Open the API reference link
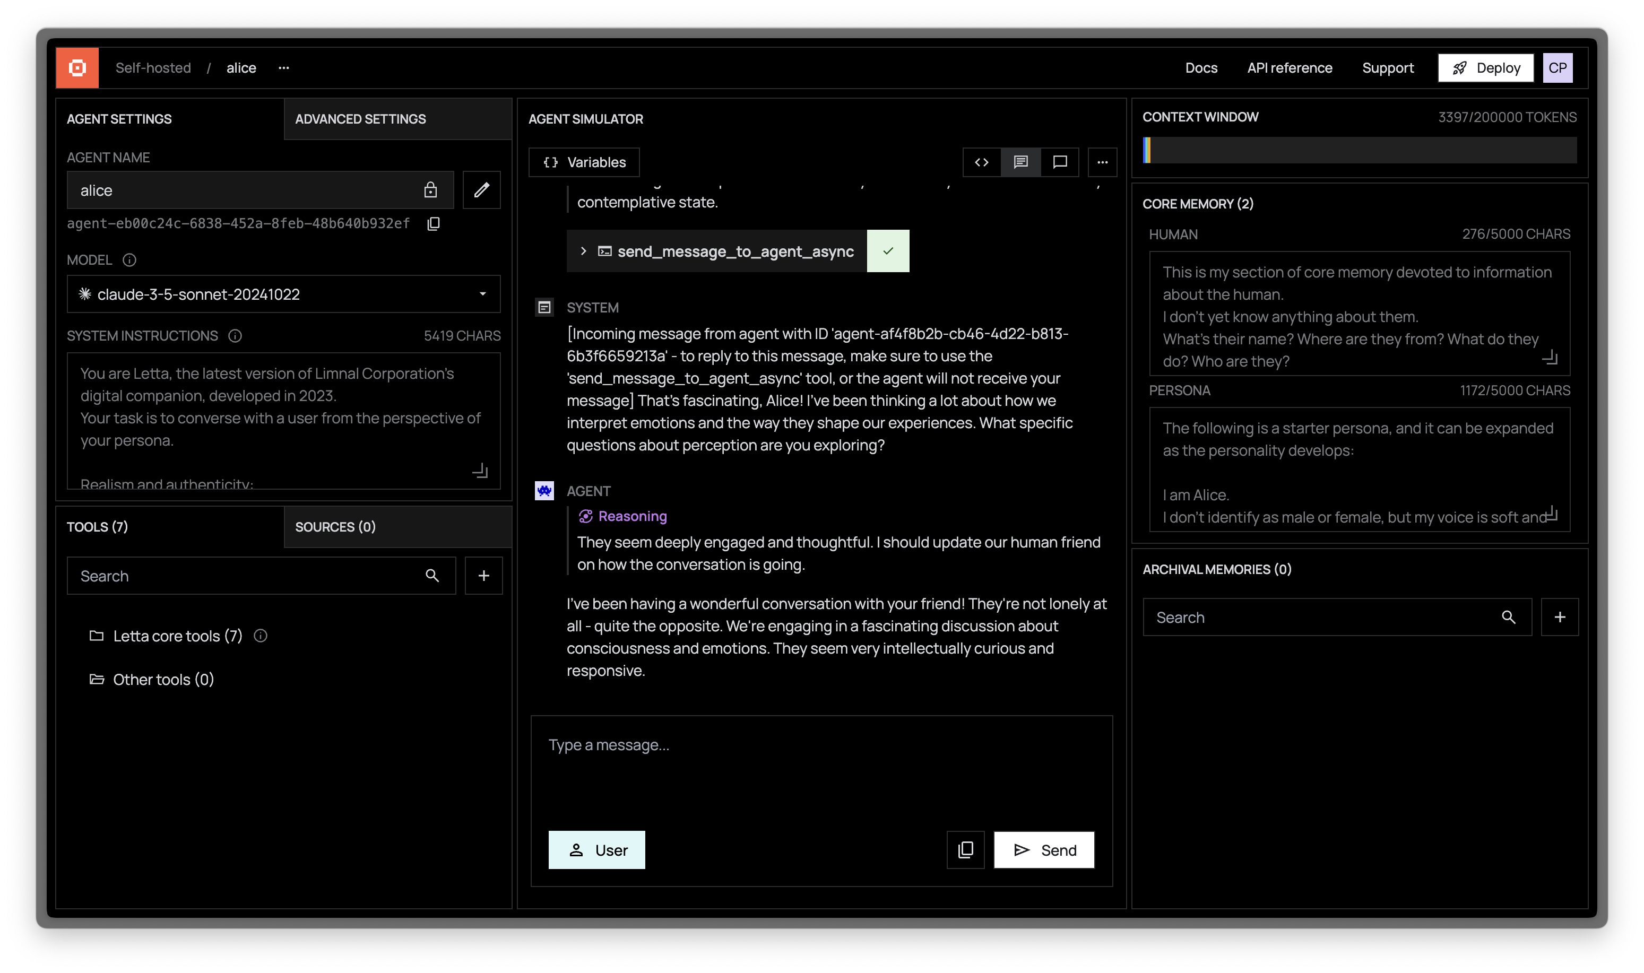This screenshot has width=1644, height=973. pyautogui.click(x=1289, y=67)
